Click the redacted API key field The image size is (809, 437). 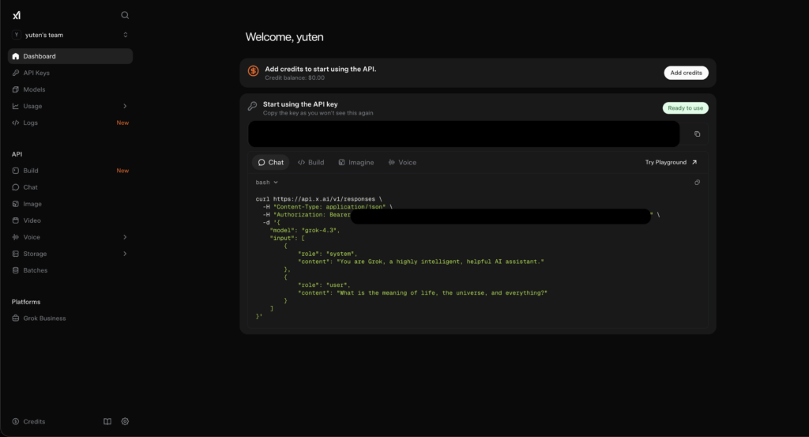point(464,134)
